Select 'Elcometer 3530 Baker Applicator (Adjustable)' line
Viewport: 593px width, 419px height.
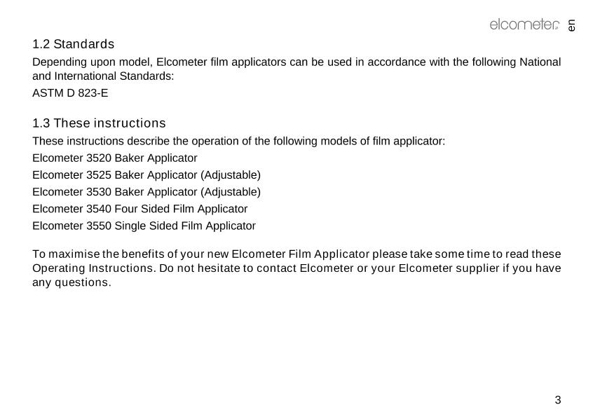146,191
